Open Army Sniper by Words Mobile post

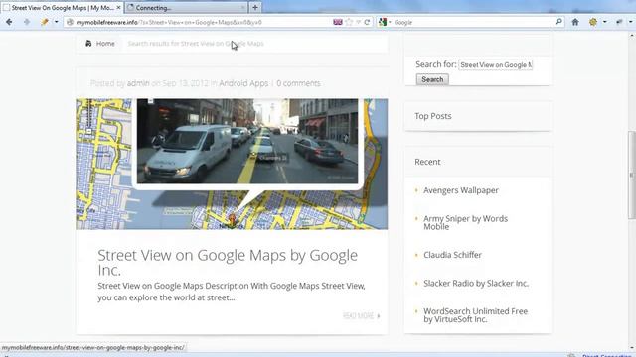466,222
